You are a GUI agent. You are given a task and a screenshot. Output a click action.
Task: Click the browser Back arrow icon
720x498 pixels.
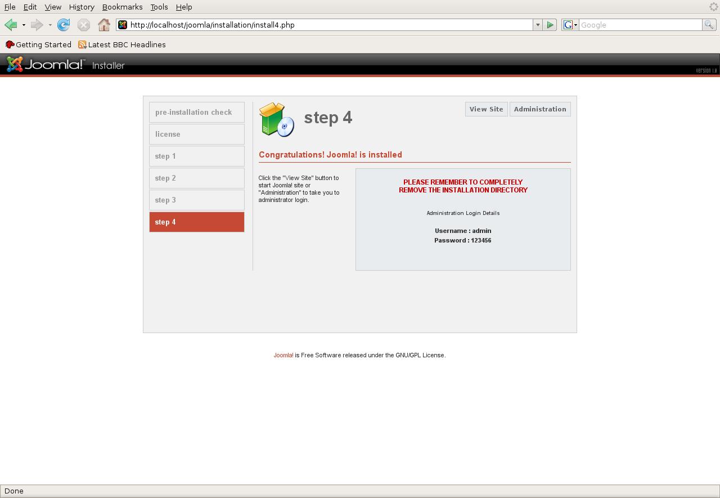coord(10,25)
